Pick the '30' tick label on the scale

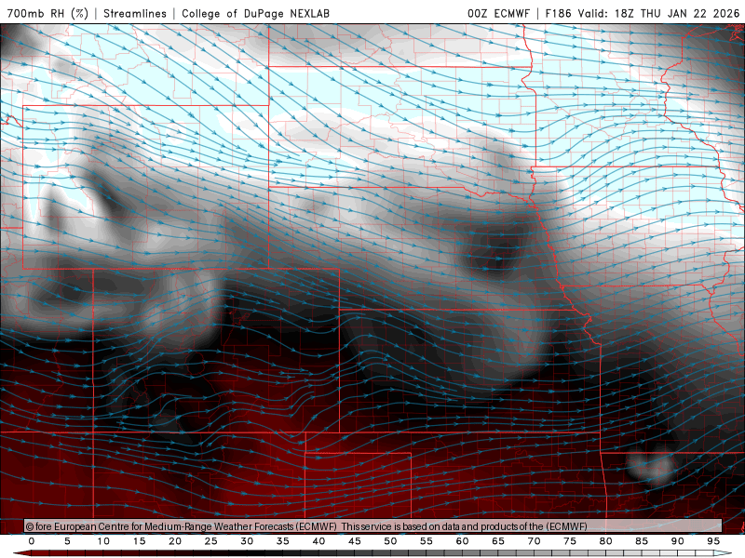(x=247, y=541)
